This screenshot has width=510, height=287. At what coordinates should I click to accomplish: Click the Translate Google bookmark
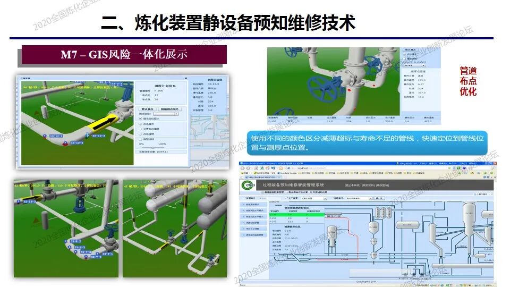point(287,173)
